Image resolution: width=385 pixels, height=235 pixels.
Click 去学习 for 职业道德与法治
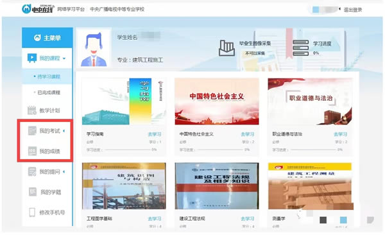pyautogui.click(x=340, y=134)
